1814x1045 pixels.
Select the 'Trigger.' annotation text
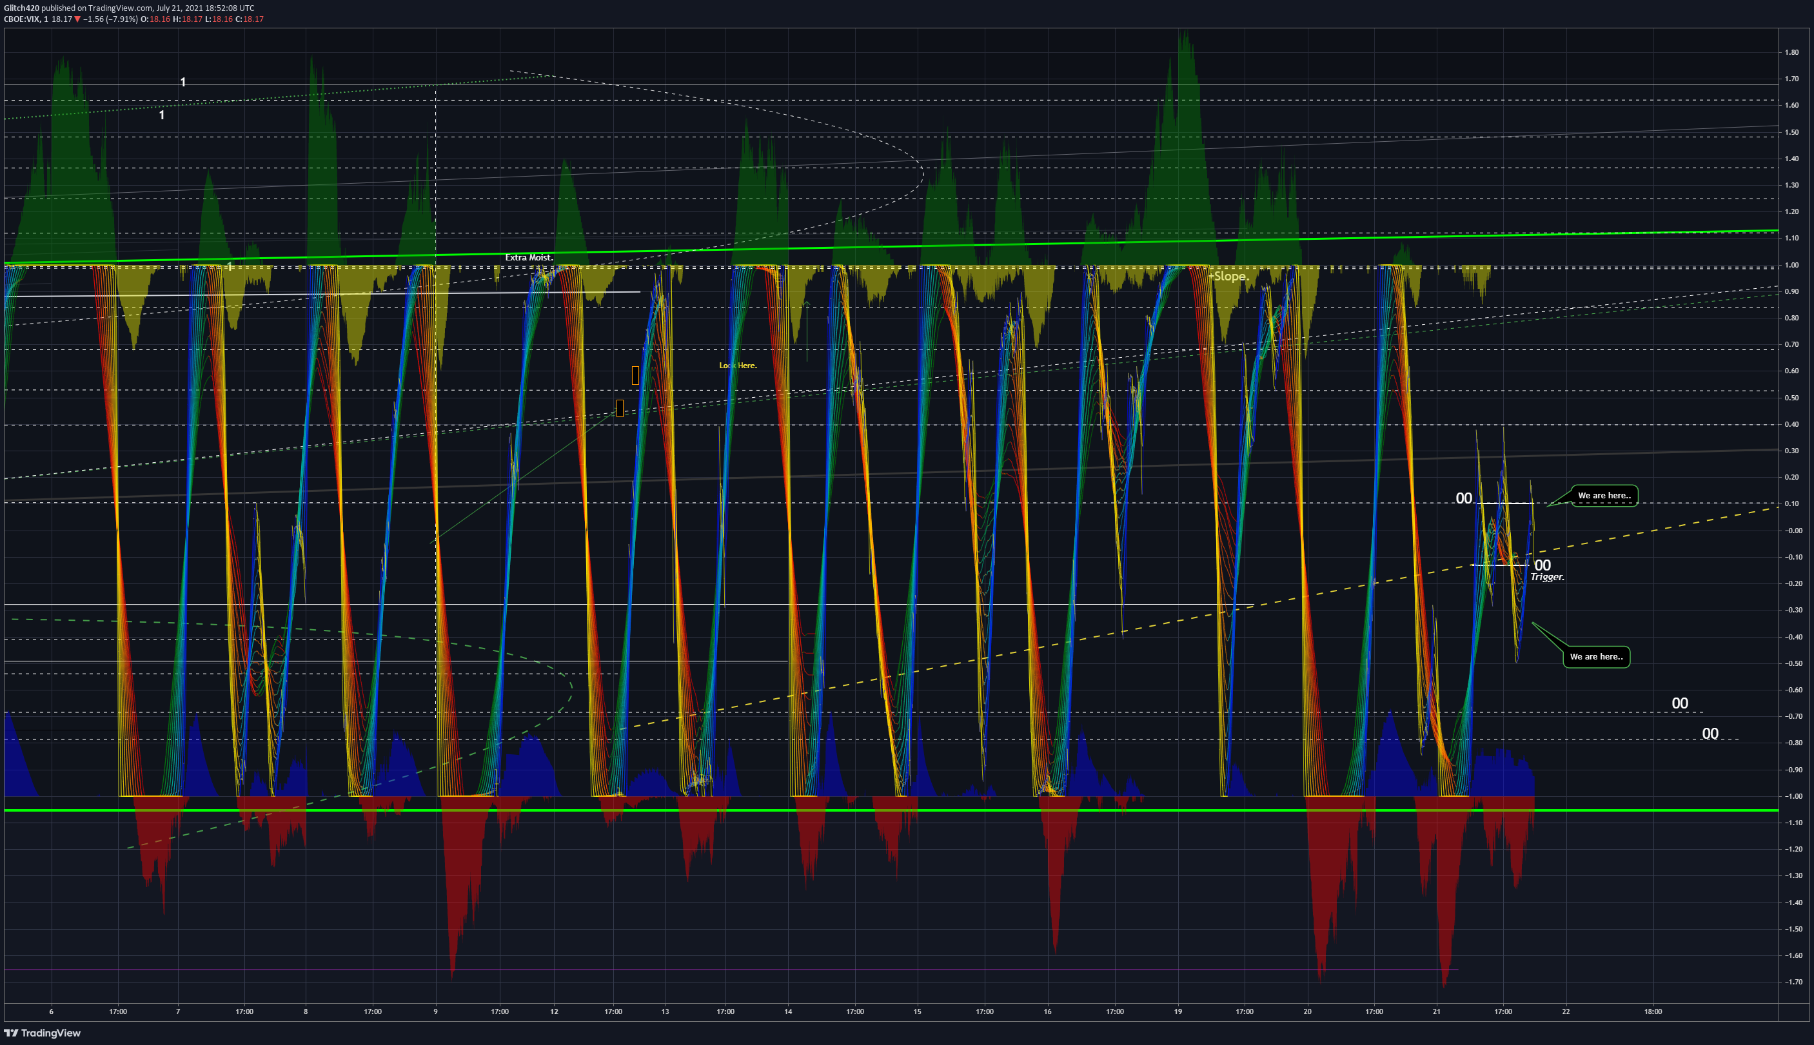click(x=1547, y=577)
